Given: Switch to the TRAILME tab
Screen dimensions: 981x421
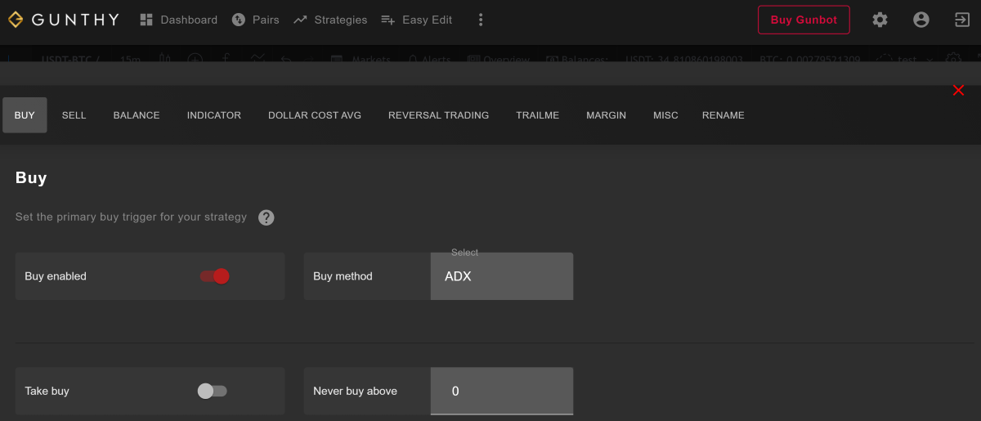Looking at the screenshot, I should point(538,115).
